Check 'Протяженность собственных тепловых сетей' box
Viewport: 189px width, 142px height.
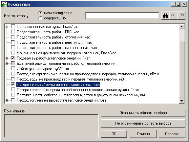point(13,95)
